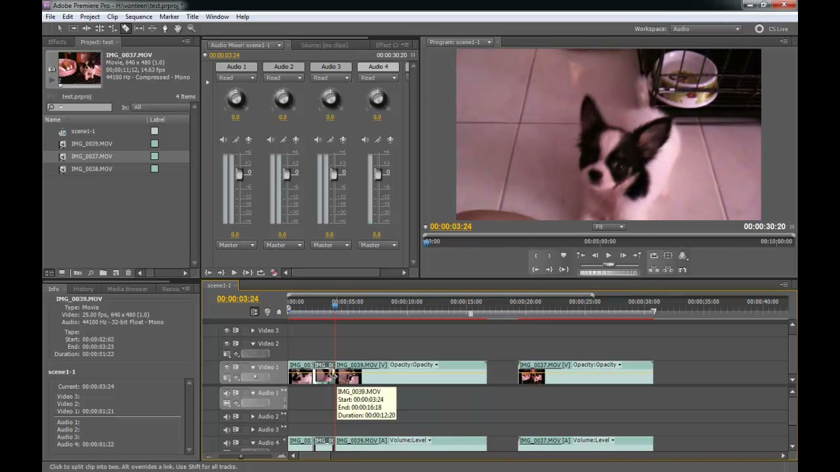Select IMG_0039.MOV in Project panel
Image resolution: width=840 pixels, height=472 pixels.
92,144
